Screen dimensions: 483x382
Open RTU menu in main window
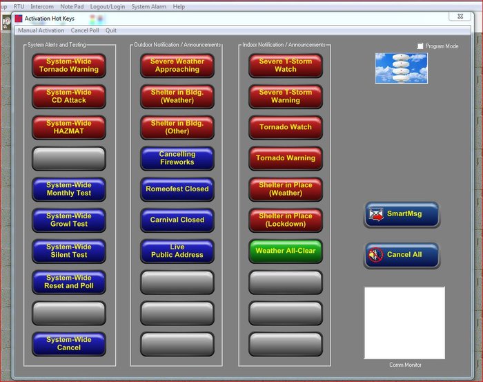point(19,6)
